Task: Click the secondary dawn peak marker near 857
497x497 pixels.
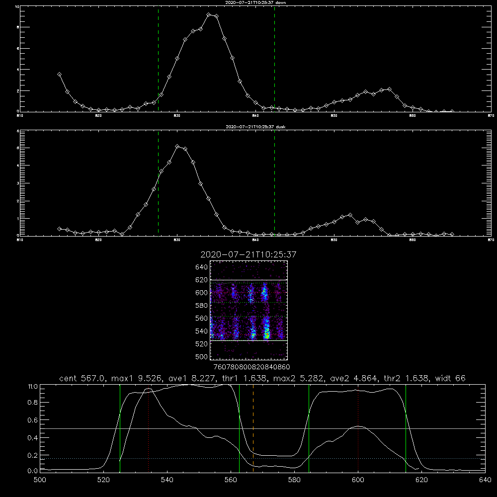Action: click(x=389, y=89)
